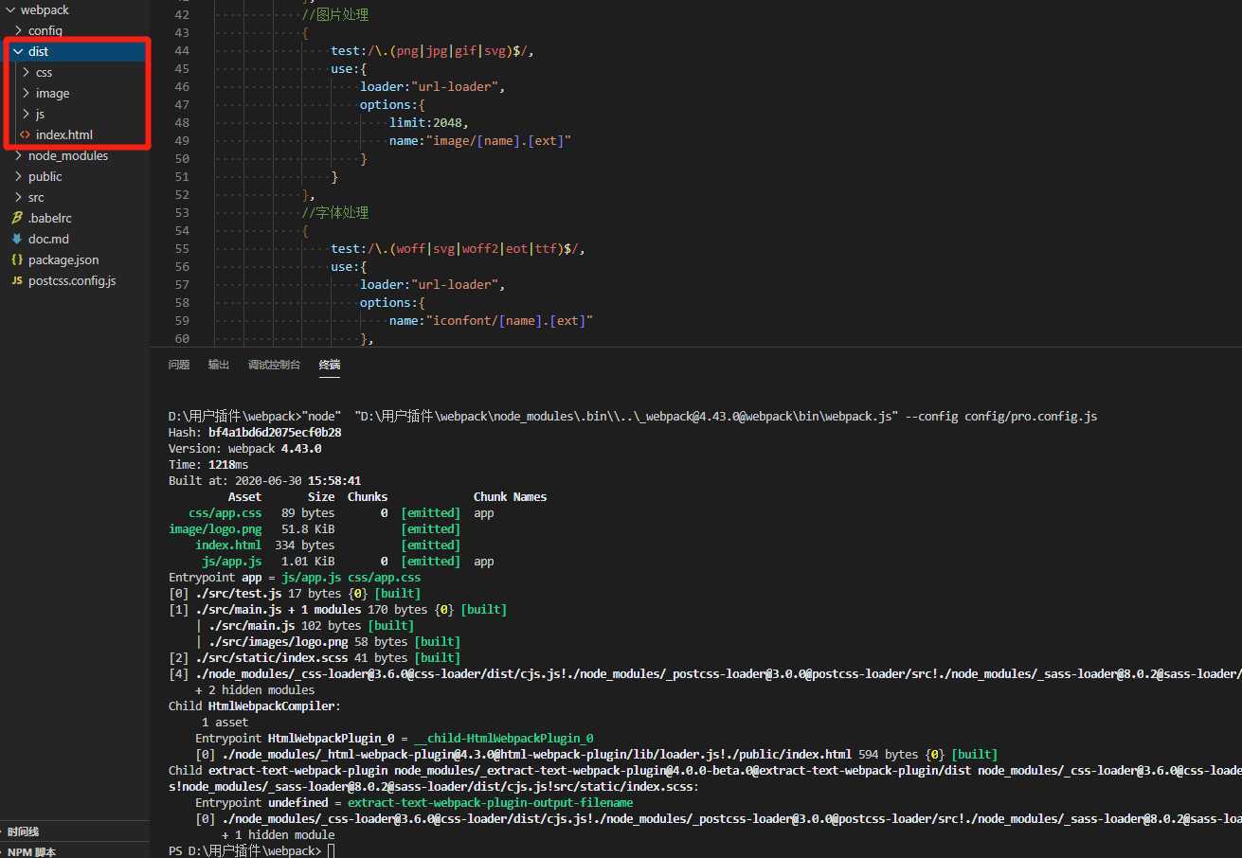
Task: Expand the public folder chevron
Action: coord(18,177)
